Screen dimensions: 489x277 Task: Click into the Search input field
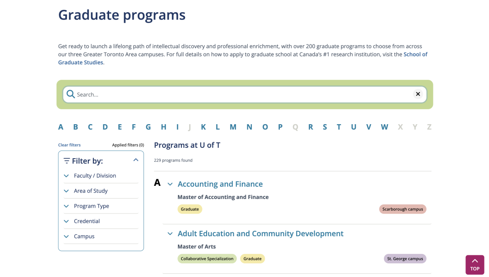(x=240, y=94)
